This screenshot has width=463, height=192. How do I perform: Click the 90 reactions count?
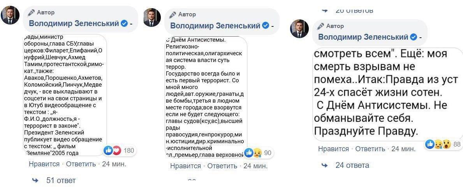click(x=268, y=153)
